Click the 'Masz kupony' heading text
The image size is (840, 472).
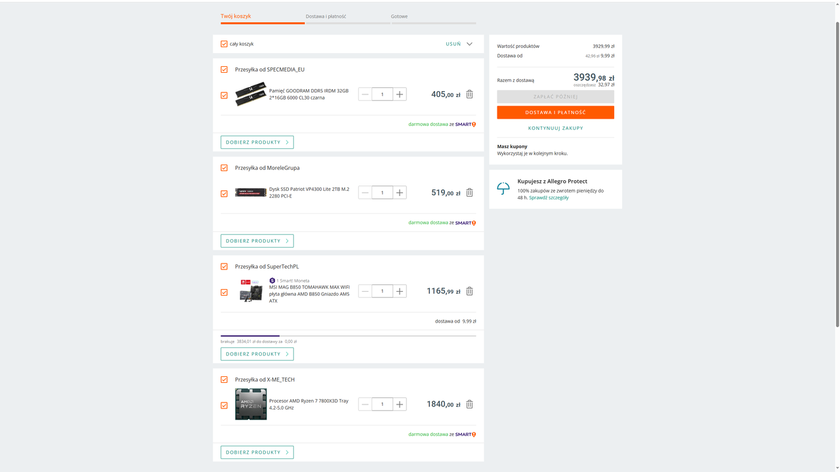coord(513,146)
